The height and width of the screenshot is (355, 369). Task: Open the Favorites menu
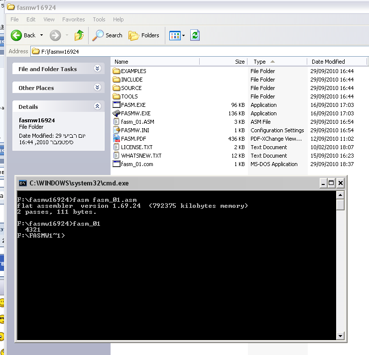(x=73, y=19)
